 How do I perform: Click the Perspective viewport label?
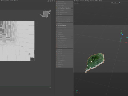[x=77, y=3]
